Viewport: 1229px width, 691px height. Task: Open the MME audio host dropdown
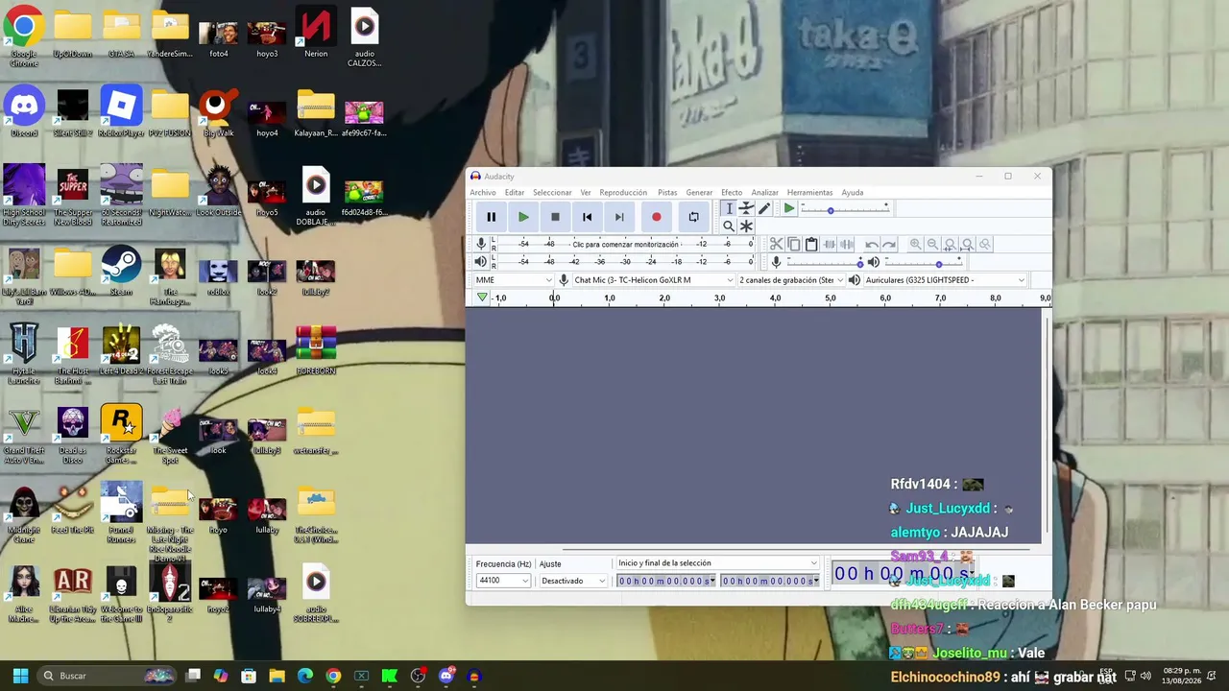click(x=515, y=280)
